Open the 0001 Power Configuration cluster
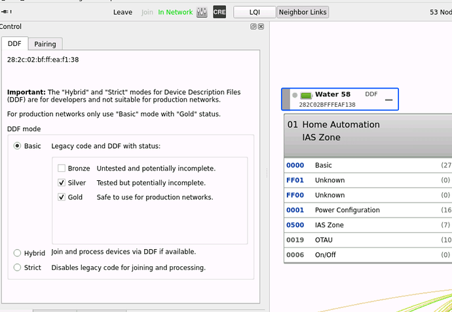Screen dimensions: 452x312 click(368, 210)
